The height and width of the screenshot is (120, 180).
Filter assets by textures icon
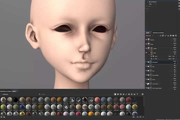(132, 94)
